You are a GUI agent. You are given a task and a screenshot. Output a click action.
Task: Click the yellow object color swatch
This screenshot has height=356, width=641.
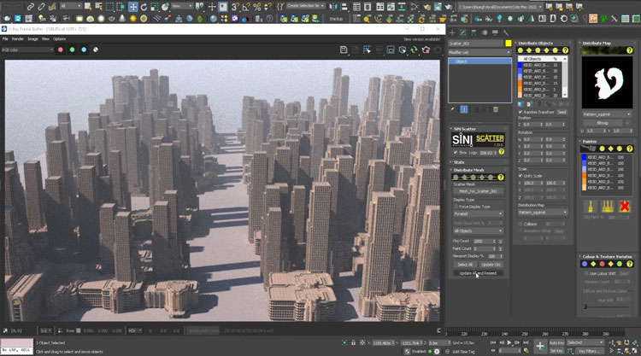tap(509, 44)
